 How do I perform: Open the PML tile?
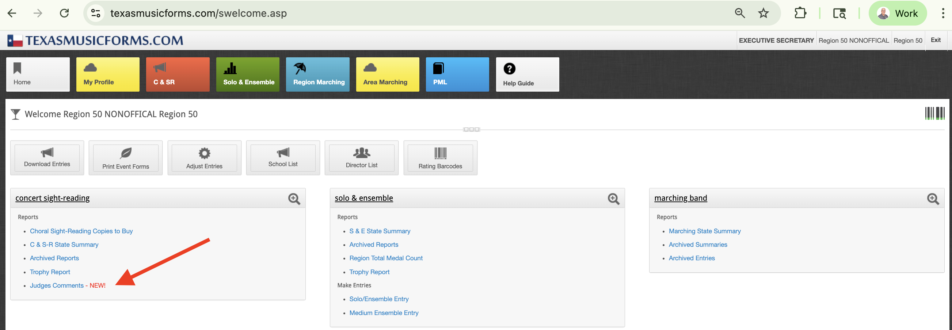point(457,74)
